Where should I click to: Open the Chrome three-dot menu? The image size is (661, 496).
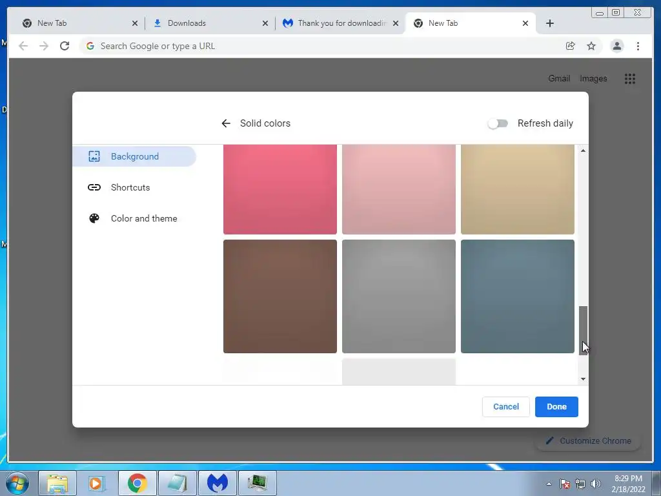pos(638,46)
